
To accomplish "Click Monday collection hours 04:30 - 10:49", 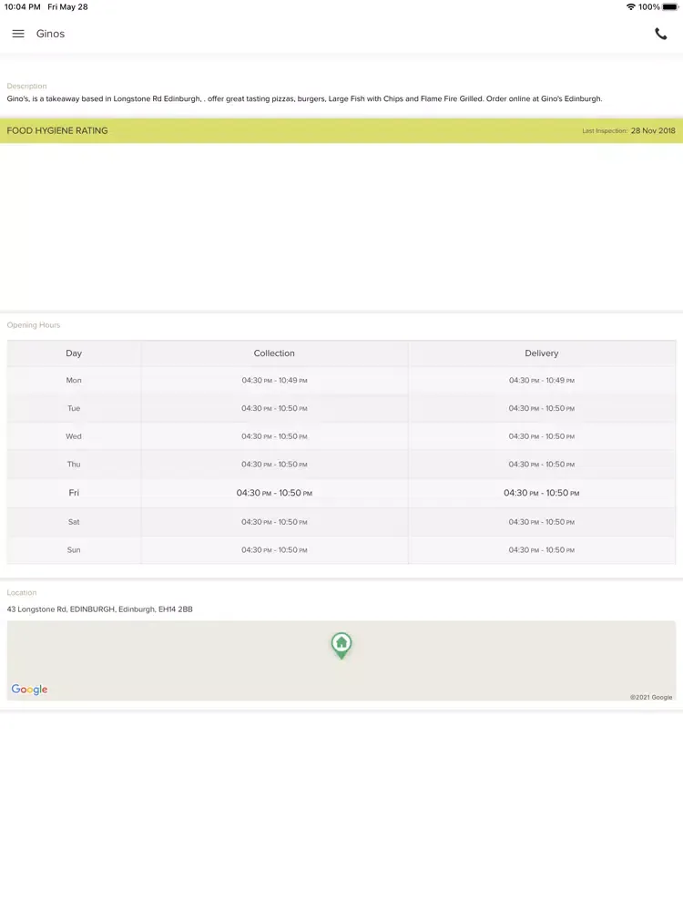I will pos(274,381).
